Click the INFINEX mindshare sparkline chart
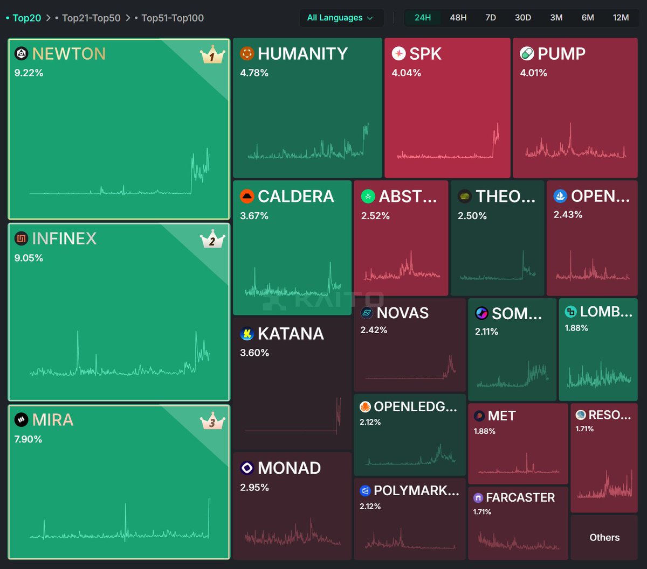 (x=119, y=353)
